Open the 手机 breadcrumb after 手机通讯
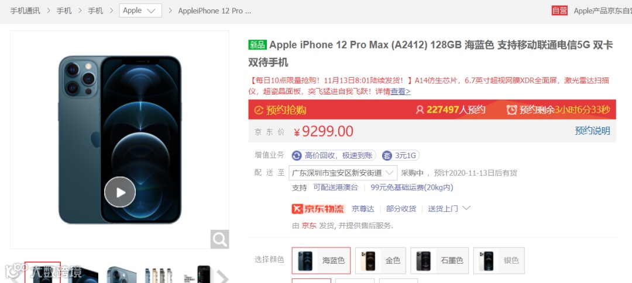The height and width of the screenshot is (283, 632). point(64,11)
